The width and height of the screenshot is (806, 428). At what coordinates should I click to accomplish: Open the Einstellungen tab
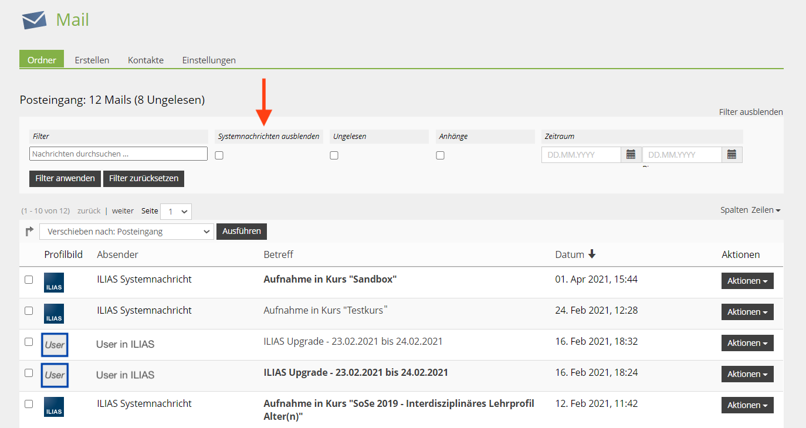pos(209,60)
